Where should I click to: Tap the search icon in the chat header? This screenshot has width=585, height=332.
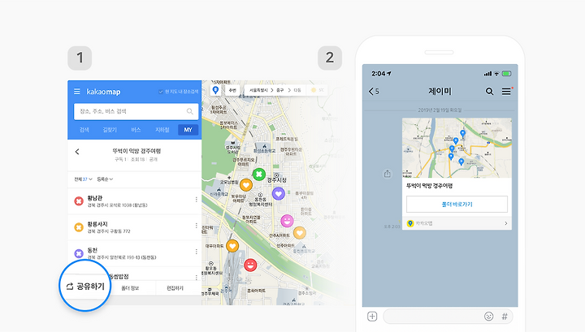coord(489,91)
